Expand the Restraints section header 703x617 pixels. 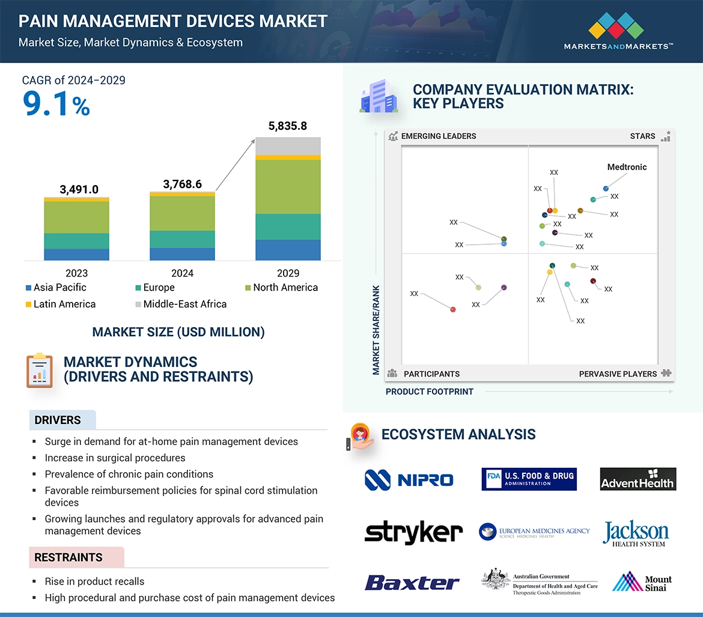[68, 557]
